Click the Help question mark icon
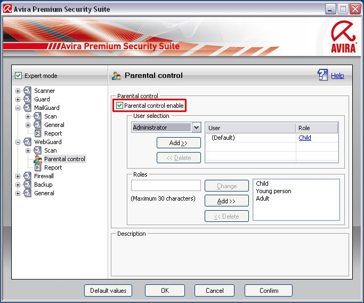Viewport: 364px width, 303px height. 322,75
